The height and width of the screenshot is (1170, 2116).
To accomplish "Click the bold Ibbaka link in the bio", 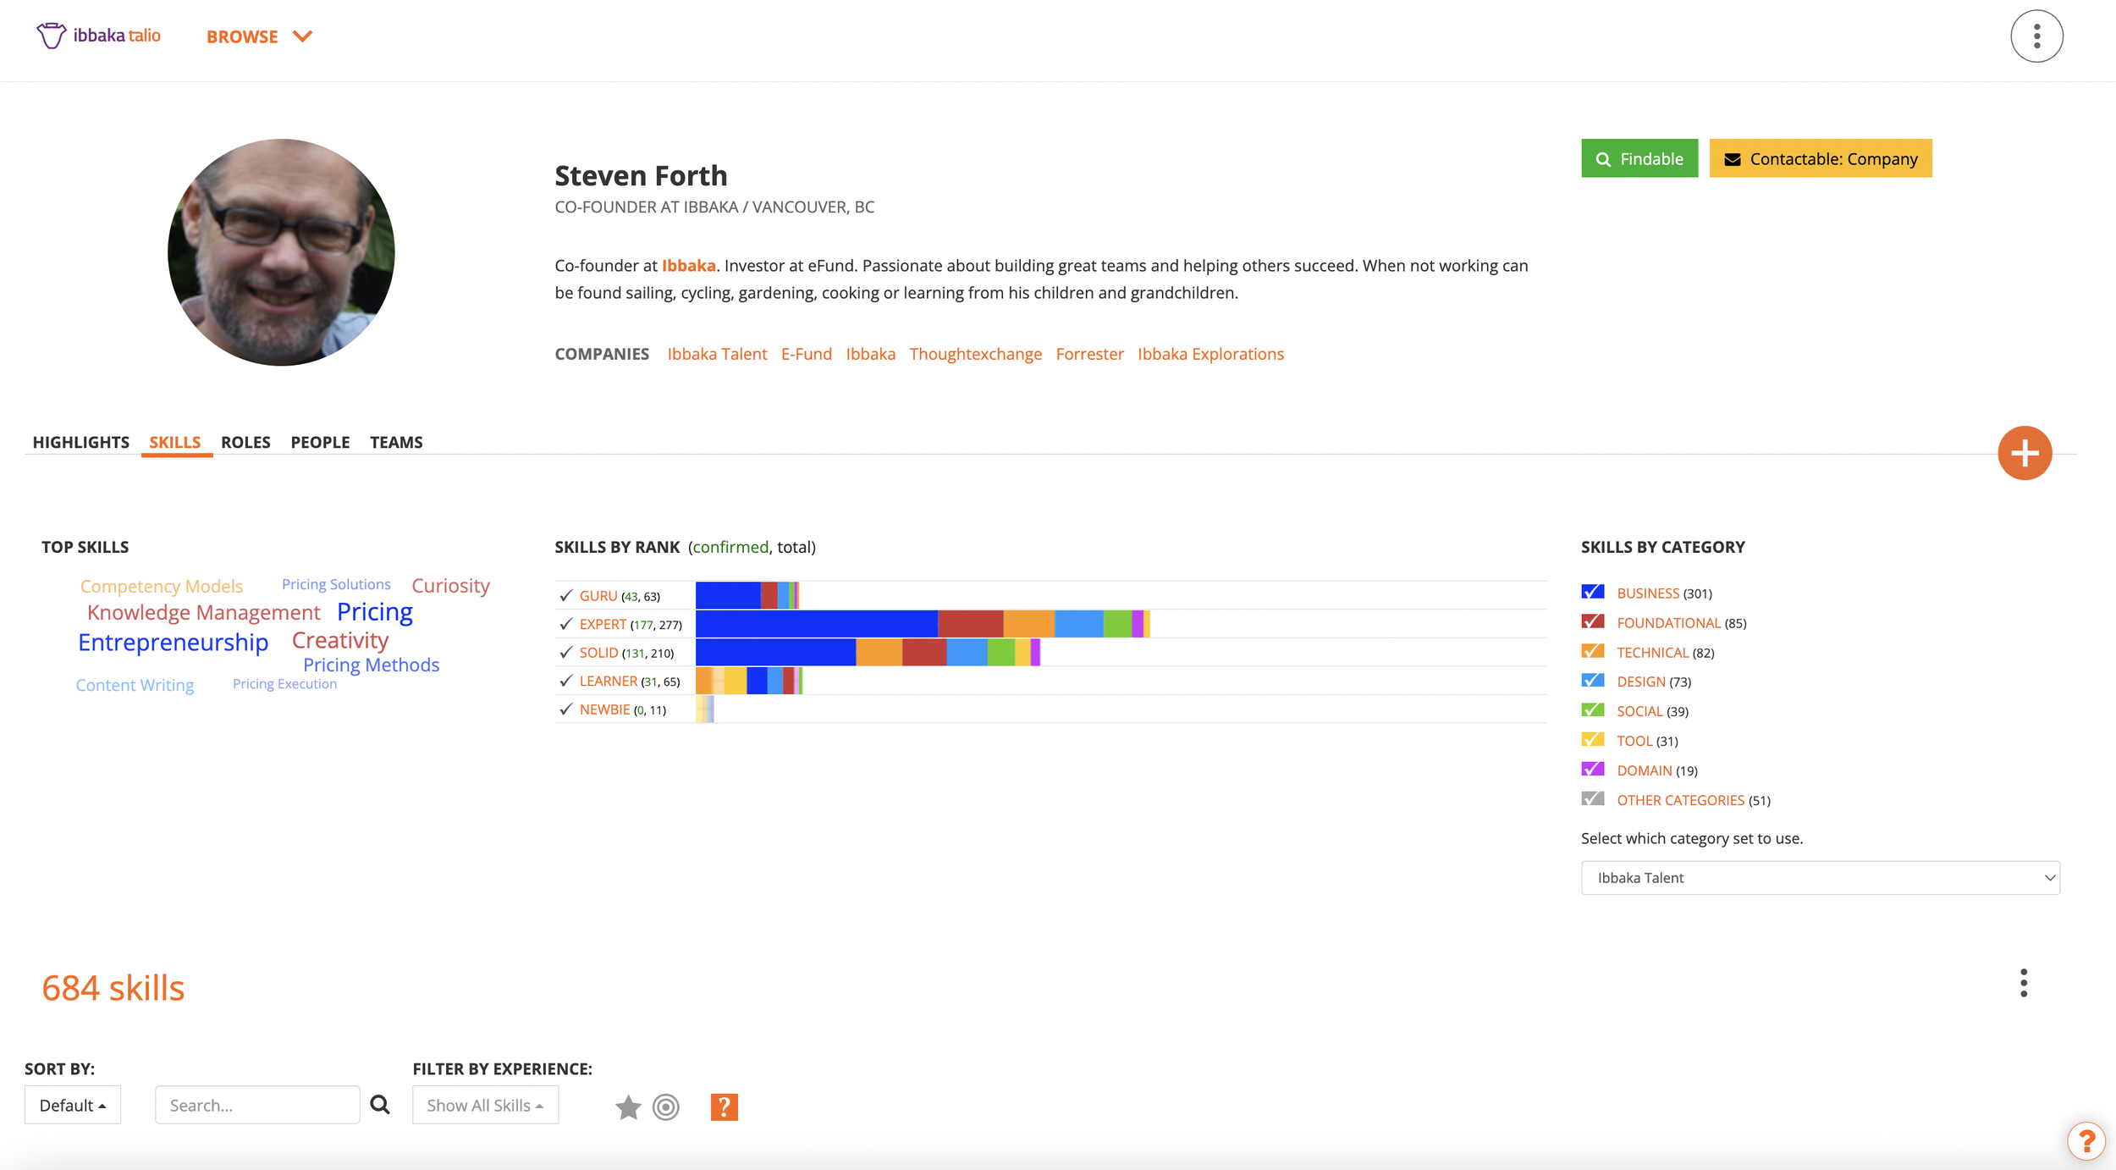I will pyautogui.click(x=688, y=266).
